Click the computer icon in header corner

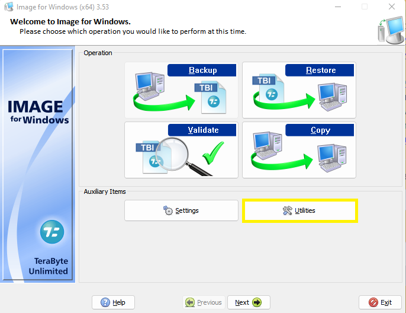[x=391, y=30]
